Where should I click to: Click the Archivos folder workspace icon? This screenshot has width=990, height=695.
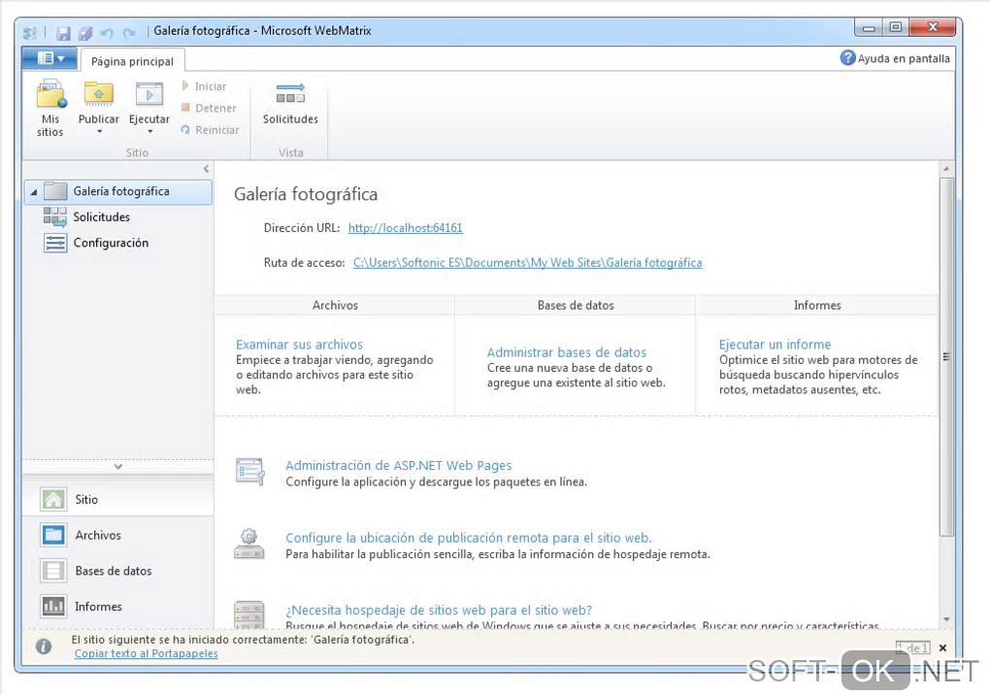pos(53,535)
